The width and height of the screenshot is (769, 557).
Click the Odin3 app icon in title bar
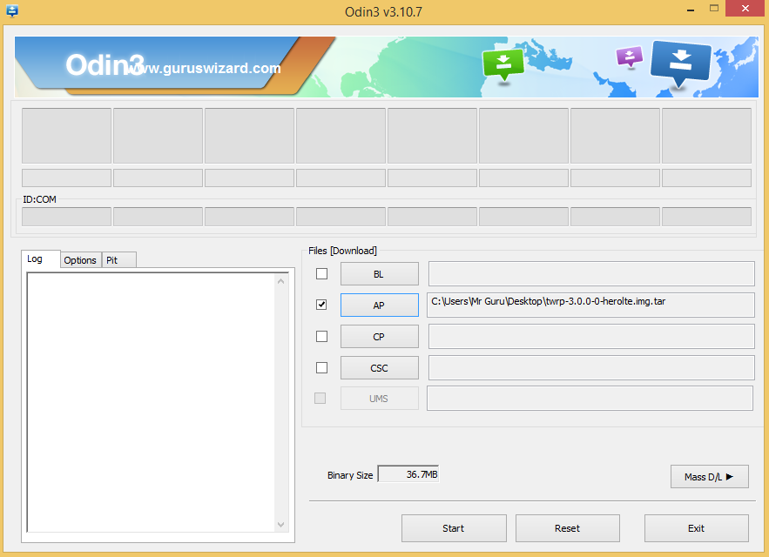(x=12, y=10)
